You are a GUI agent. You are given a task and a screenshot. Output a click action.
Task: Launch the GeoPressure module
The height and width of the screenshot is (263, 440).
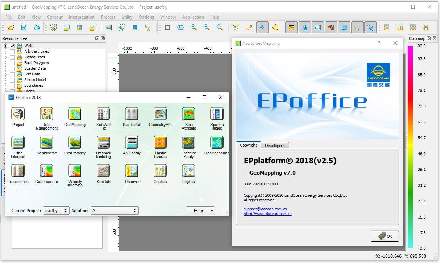46,172
